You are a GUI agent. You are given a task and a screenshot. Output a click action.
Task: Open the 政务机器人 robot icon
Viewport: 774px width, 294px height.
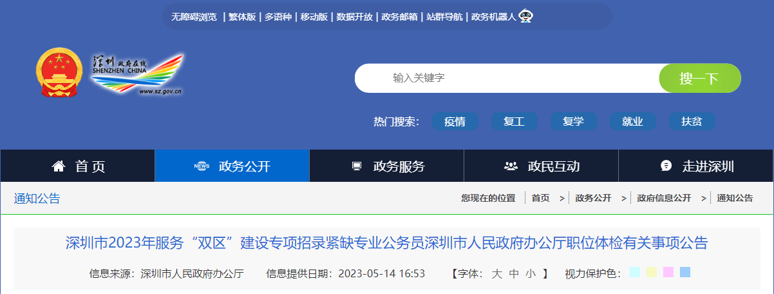tap(525, 16)
